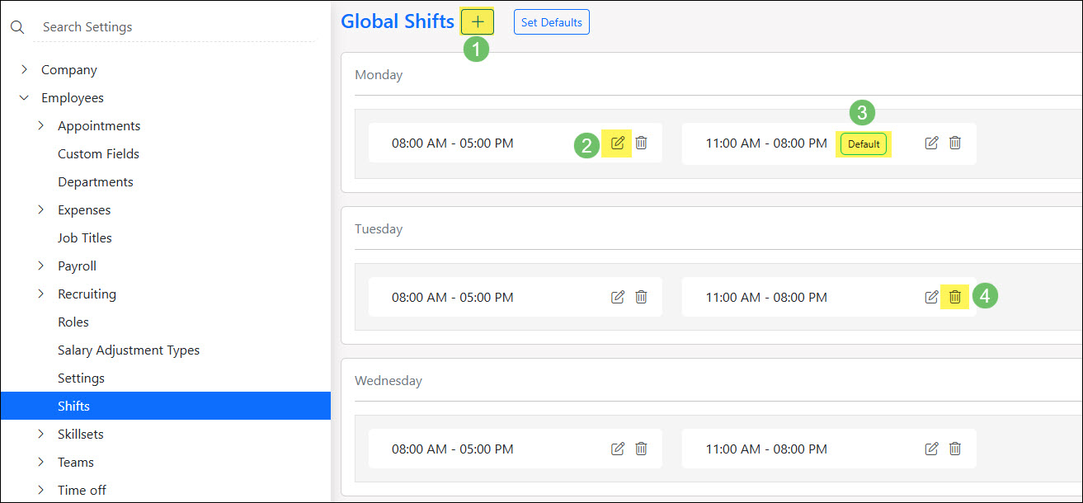Select Job Titles in the sidebar
1083x503 pixels.
[x=84, y=238]
